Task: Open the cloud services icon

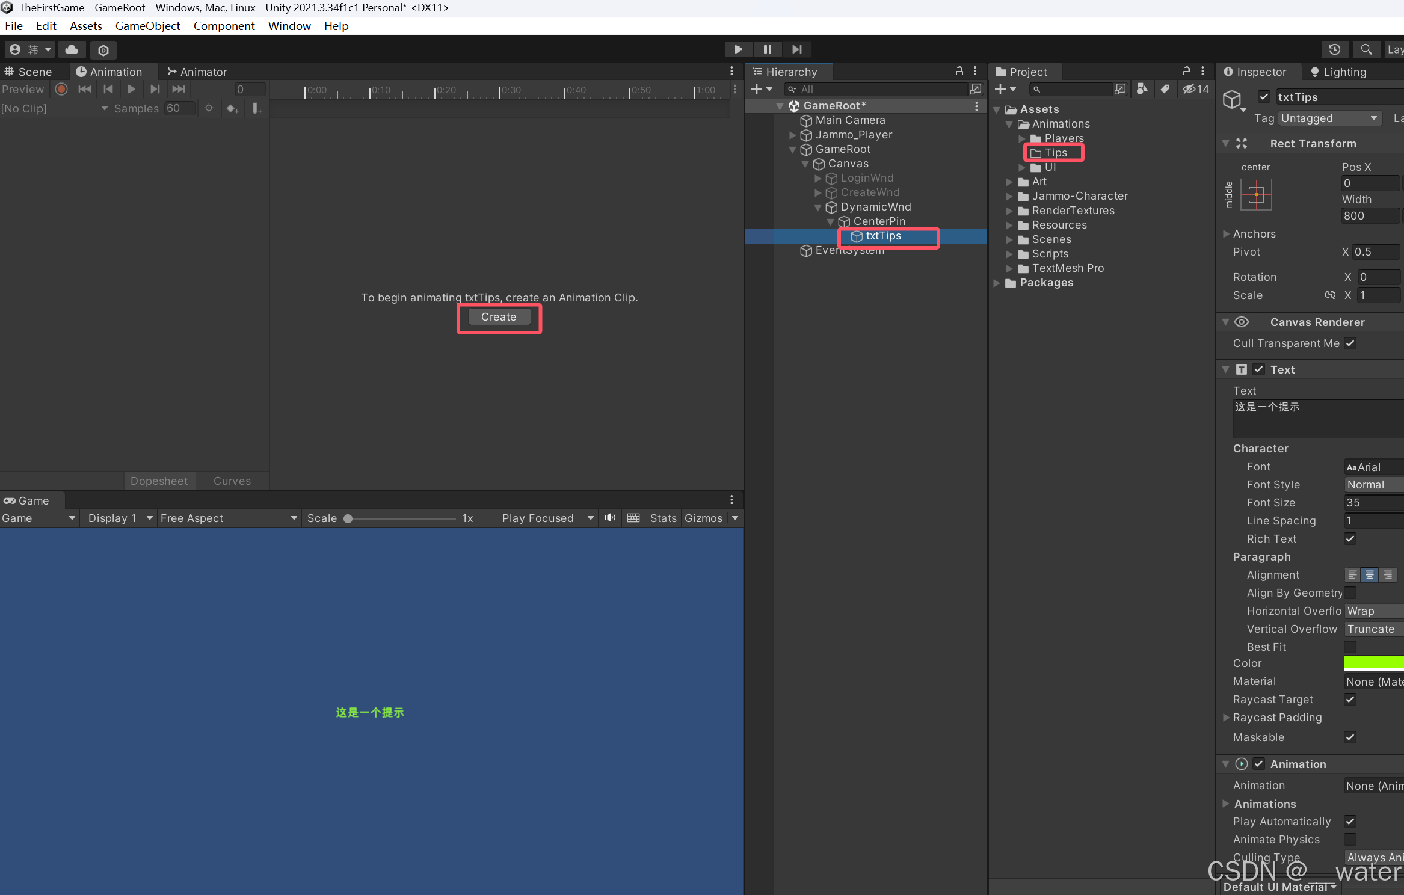Action: [x=72, y=49]
